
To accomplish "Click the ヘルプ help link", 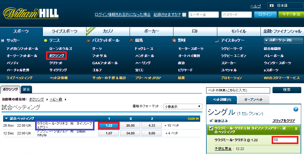I will tap(256, 7).
